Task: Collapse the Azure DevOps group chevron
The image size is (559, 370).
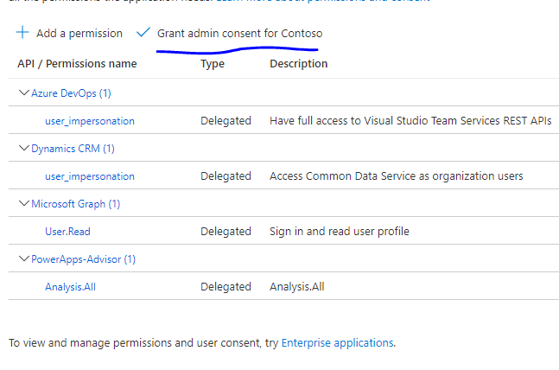Action: (23, 92)
